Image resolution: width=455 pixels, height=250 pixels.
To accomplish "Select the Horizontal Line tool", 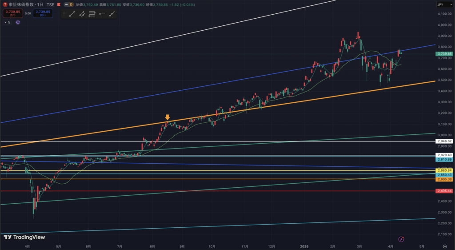I will (102, 14).
